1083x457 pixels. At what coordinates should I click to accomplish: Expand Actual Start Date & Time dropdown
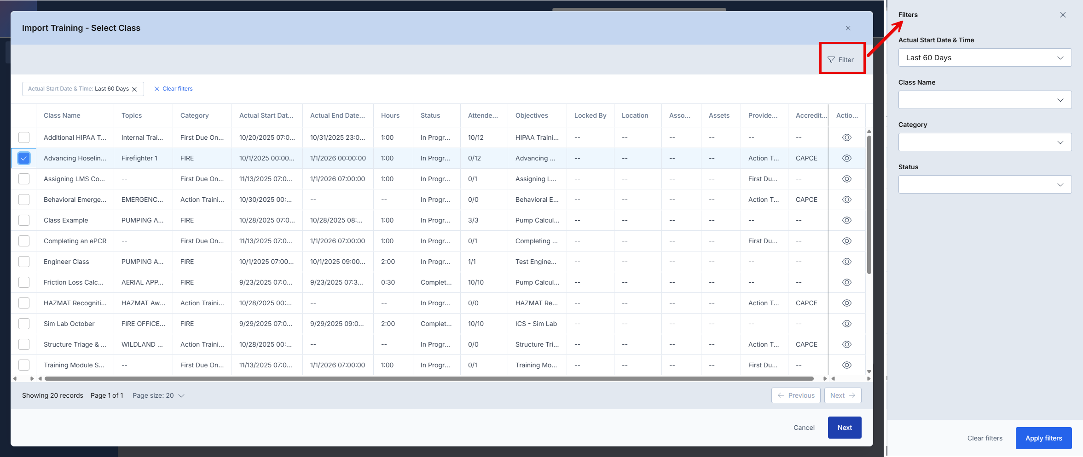point(985,58)
